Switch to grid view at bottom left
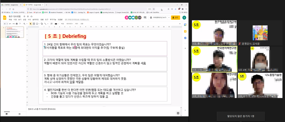The height and width of the screenshot is (122, 285). (19, 114)
